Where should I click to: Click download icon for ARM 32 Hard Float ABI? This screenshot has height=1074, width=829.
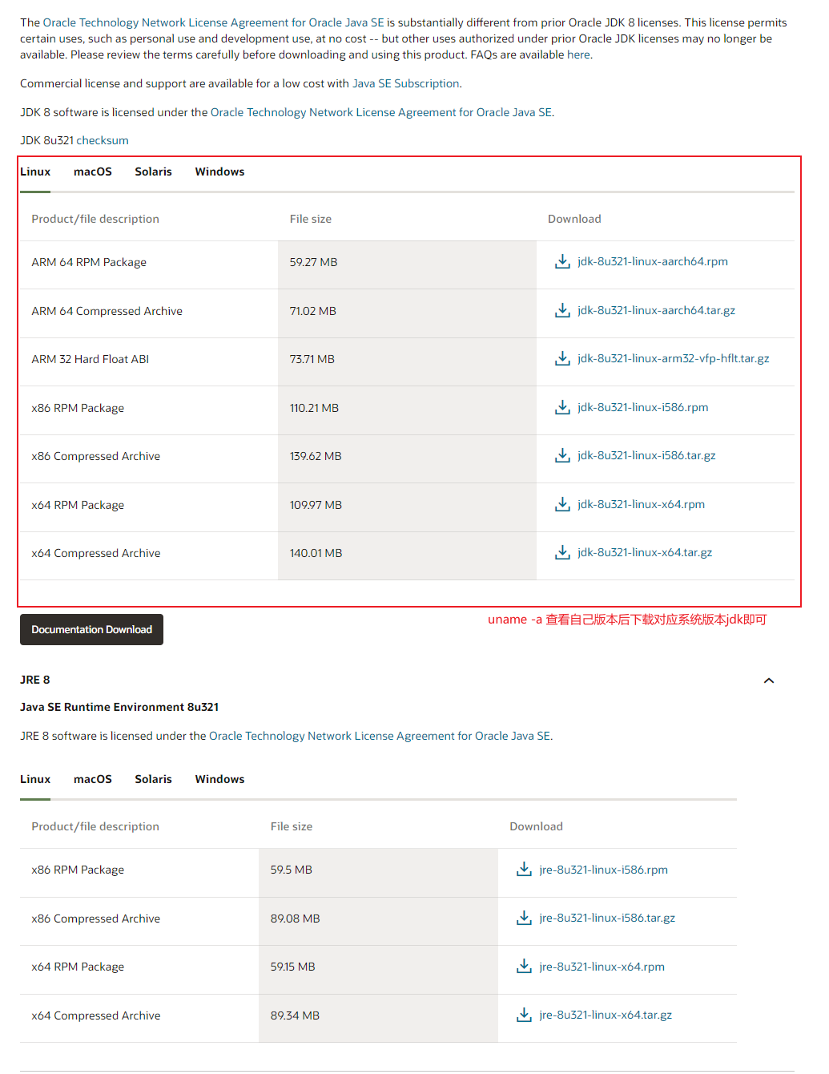click(562, 358)
